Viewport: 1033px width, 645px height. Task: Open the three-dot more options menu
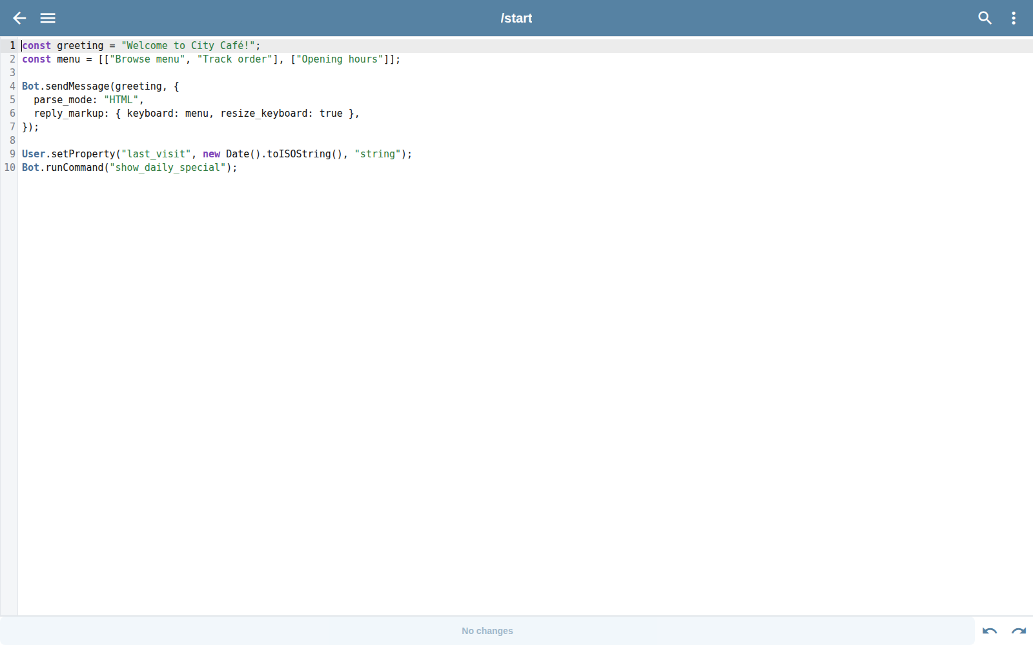pos(1014,18)
